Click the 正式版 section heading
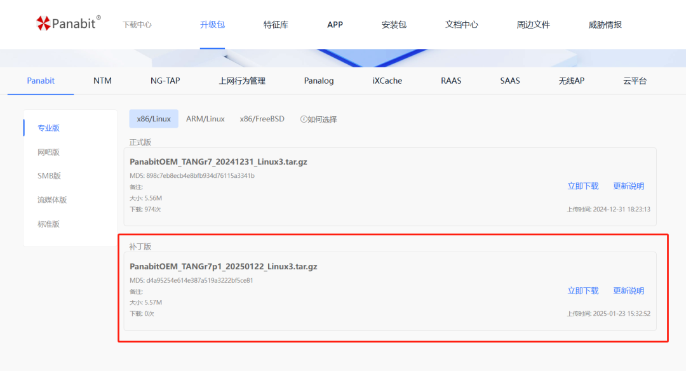This screenshot has width=686, height=371. pyautogui.click(x=140, y=142)
